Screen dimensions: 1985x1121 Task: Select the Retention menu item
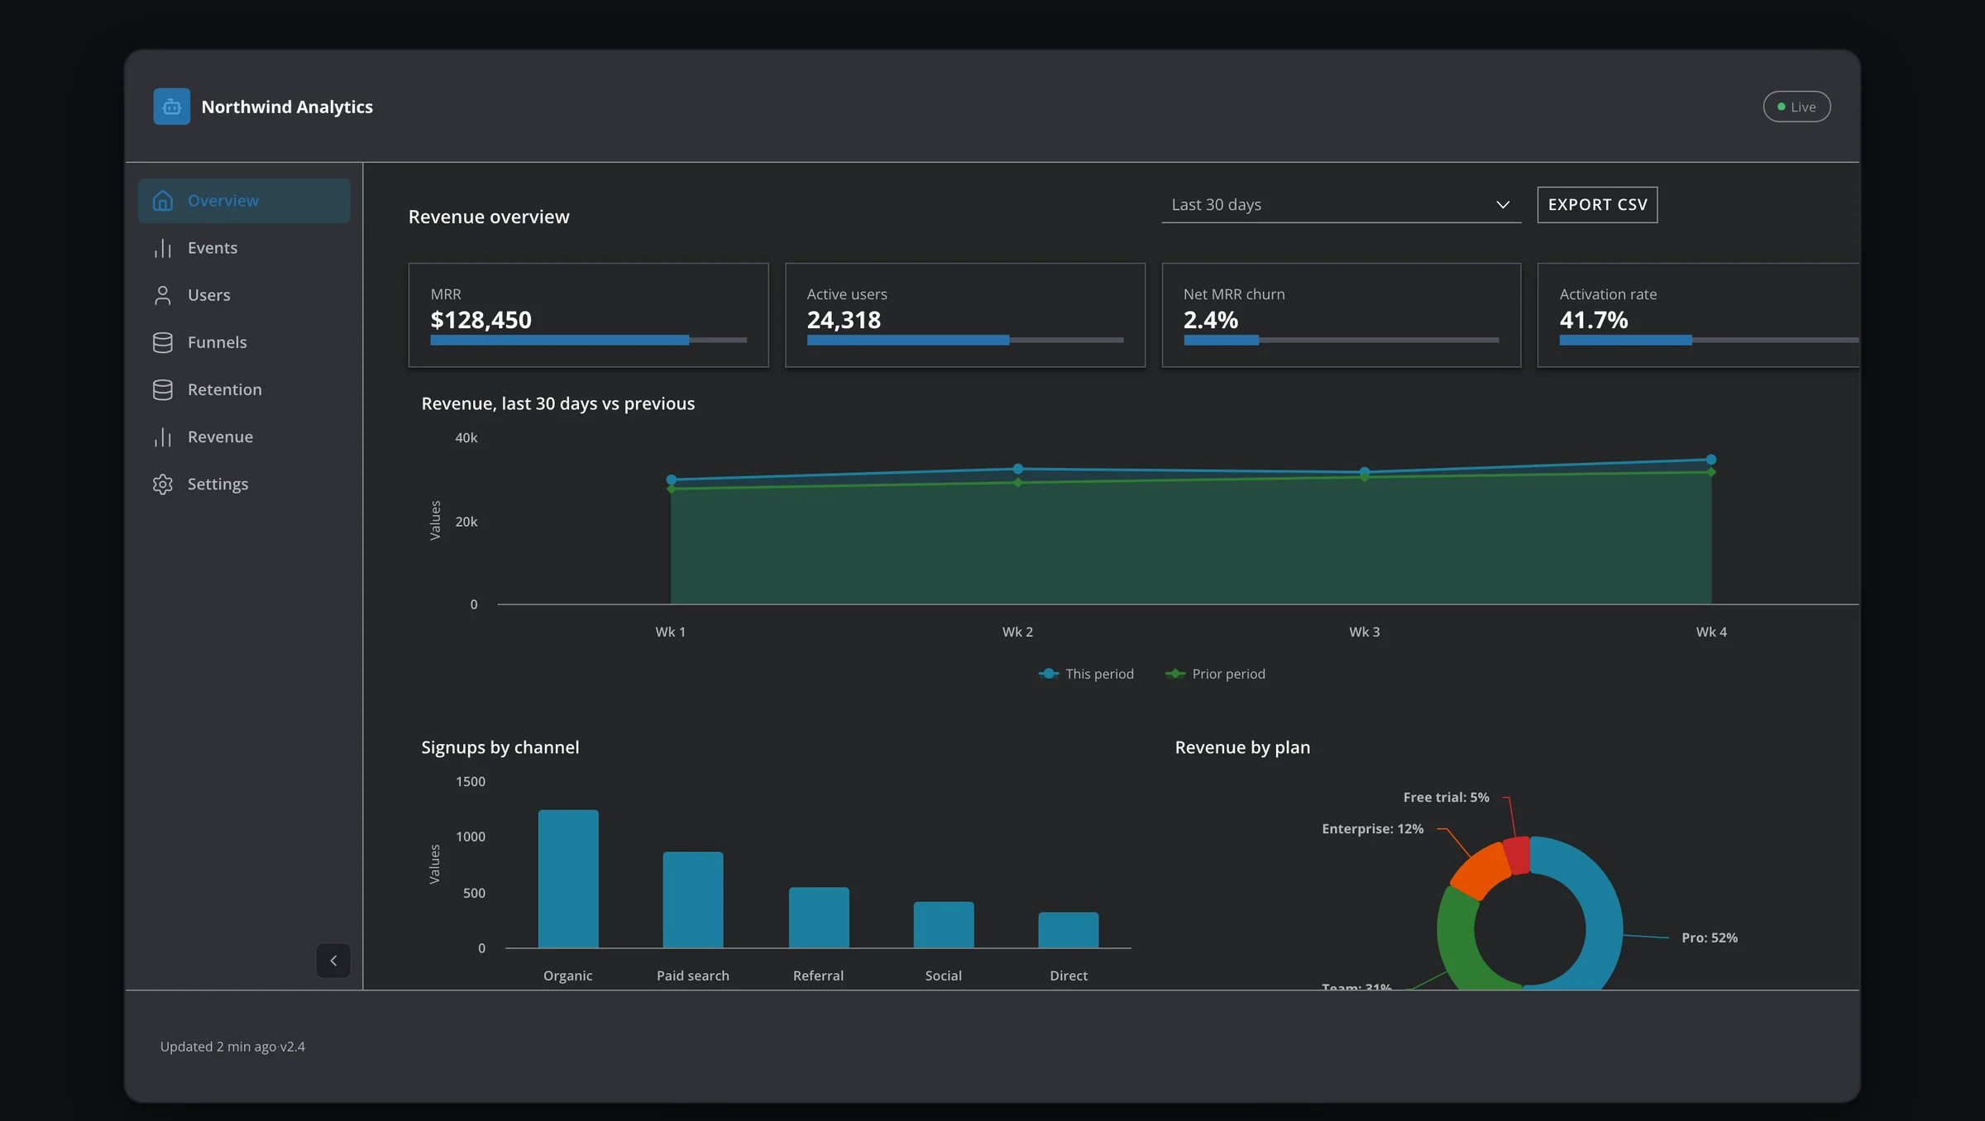click(x=244, y=389)
